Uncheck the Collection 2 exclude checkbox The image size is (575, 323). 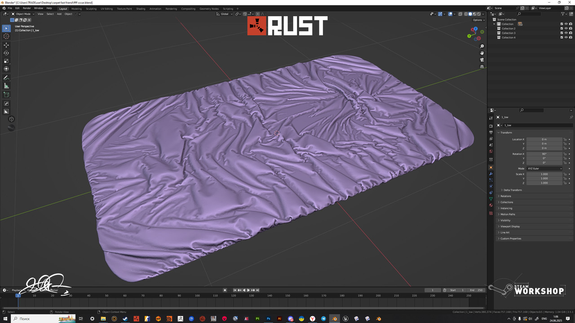pyautogui.click(x=562, y=28)
